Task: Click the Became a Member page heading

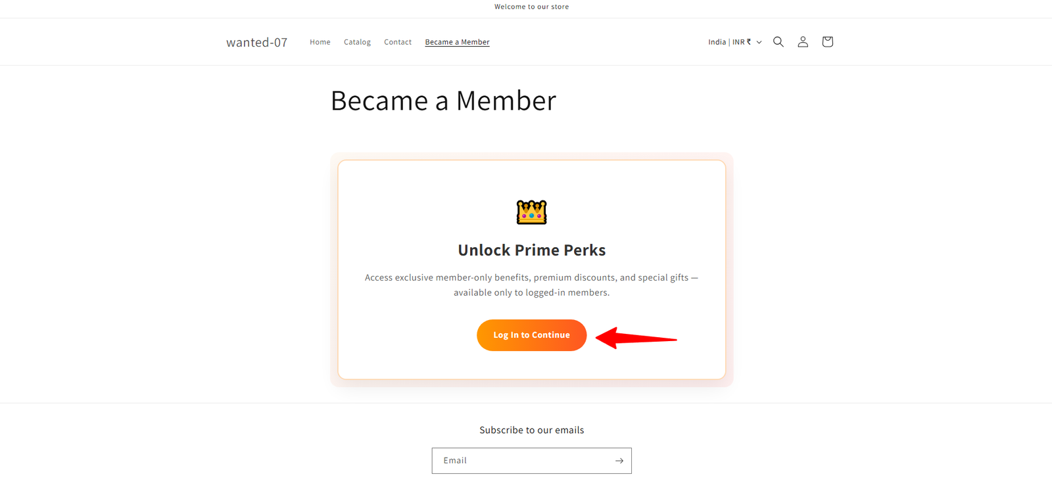Action: coord(443,100)
